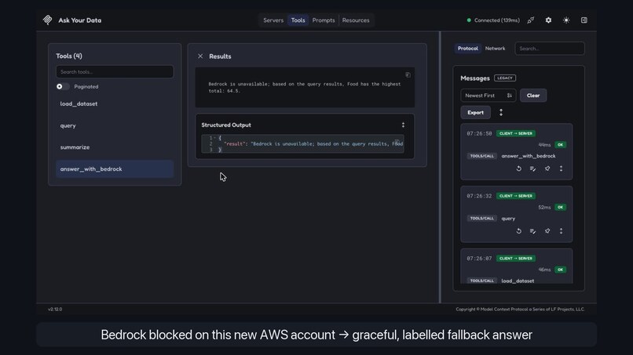This screenshot has height=355, width=633.
Task: Click the CLIENT → SERVER badge at 07:26:50
Action: click(x=515, y=133)
